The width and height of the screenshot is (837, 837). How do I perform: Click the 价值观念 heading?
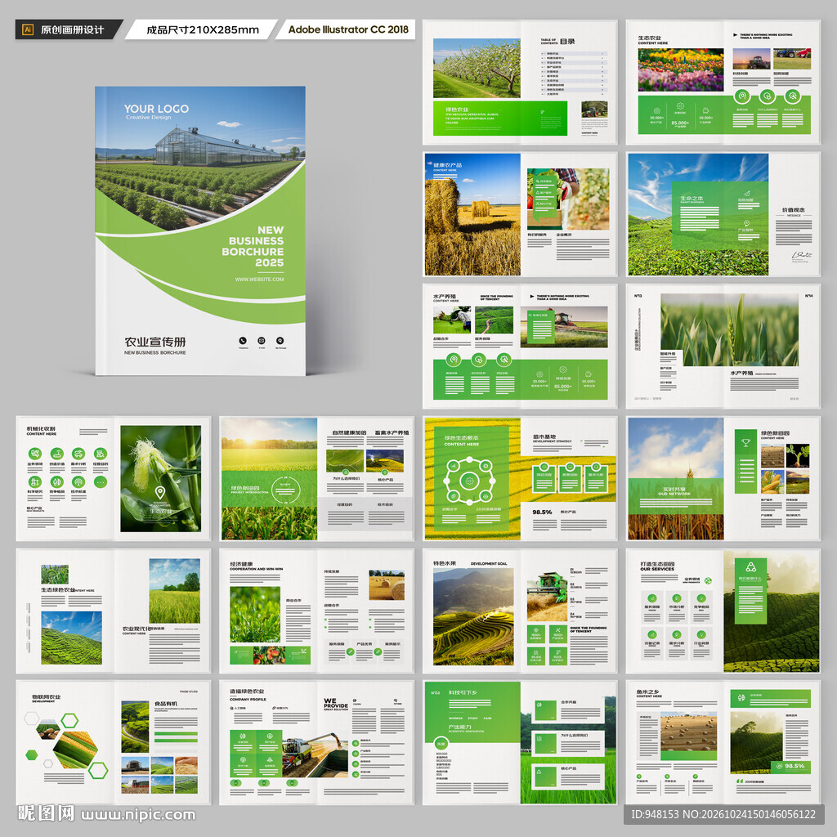[x=794, y=210]
